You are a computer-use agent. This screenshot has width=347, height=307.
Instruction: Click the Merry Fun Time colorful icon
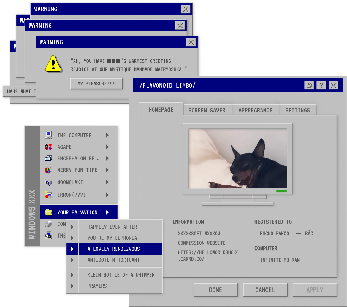(x=48, y=170)
